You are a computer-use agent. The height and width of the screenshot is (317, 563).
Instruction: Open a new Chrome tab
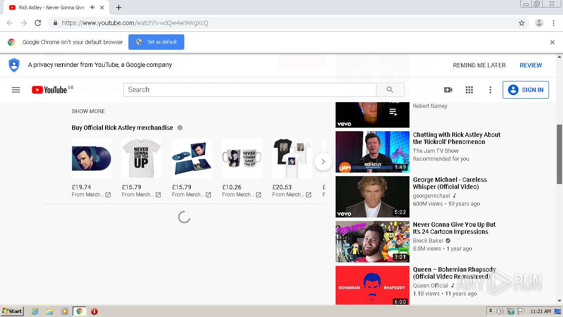(x=119, y=7)
